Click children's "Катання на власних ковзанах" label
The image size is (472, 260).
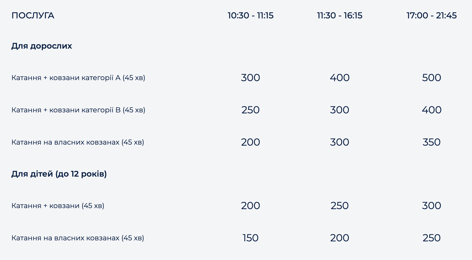(x=78, y=238)
